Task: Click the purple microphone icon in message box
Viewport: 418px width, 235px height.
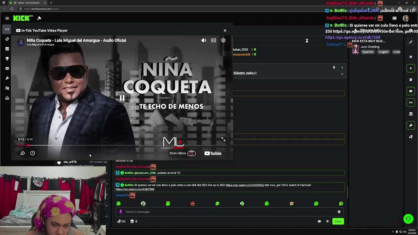Action: (x=121, y=212)
